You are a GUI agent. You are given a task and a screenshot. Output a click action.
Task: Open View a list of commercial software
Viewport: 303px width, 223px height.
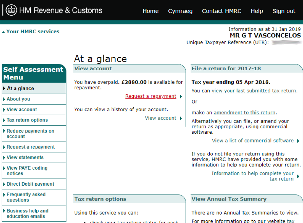[x=252, y=141]
